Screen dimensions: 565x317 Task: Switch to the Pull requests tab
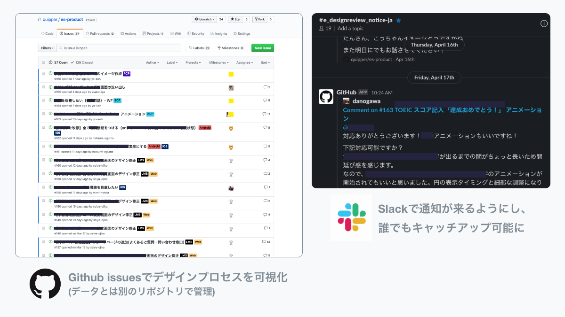tap(99, 34)
